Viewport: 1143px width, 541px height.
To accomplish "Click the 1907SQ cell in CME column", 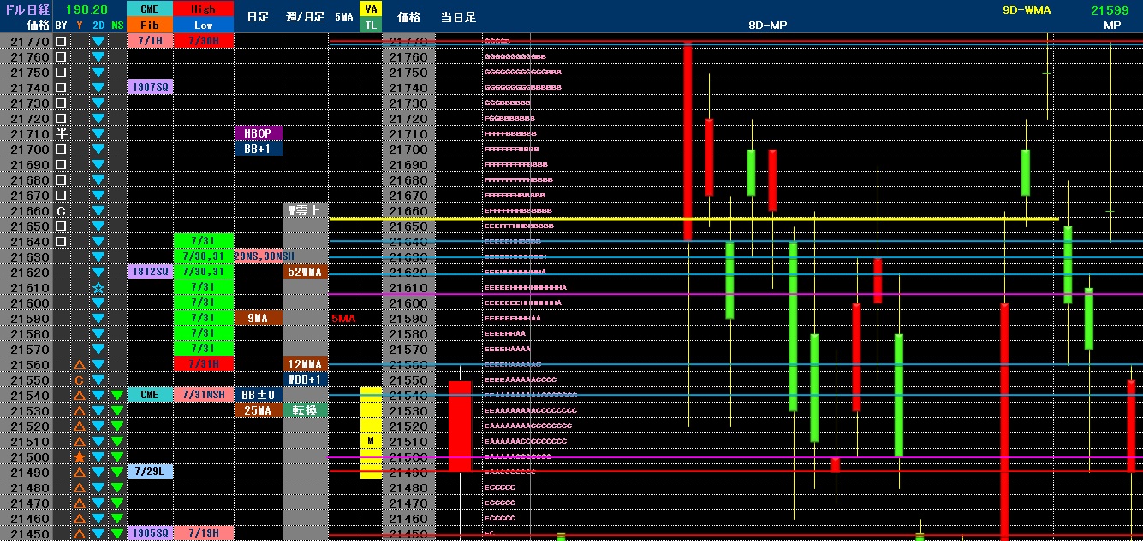I will coord(150,88).
